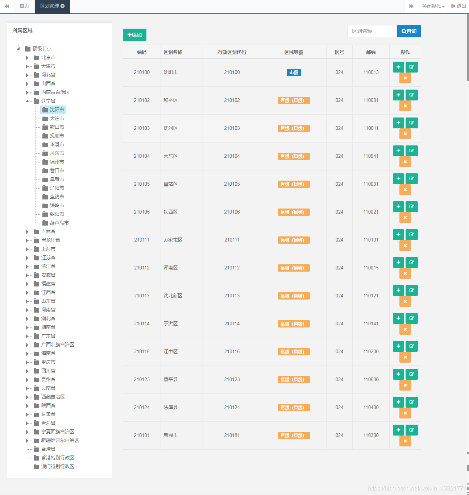The width and height of the screenshot is (469, 495).
Task: Delete the 和平区 row with the orange icon
Action: 405,106
